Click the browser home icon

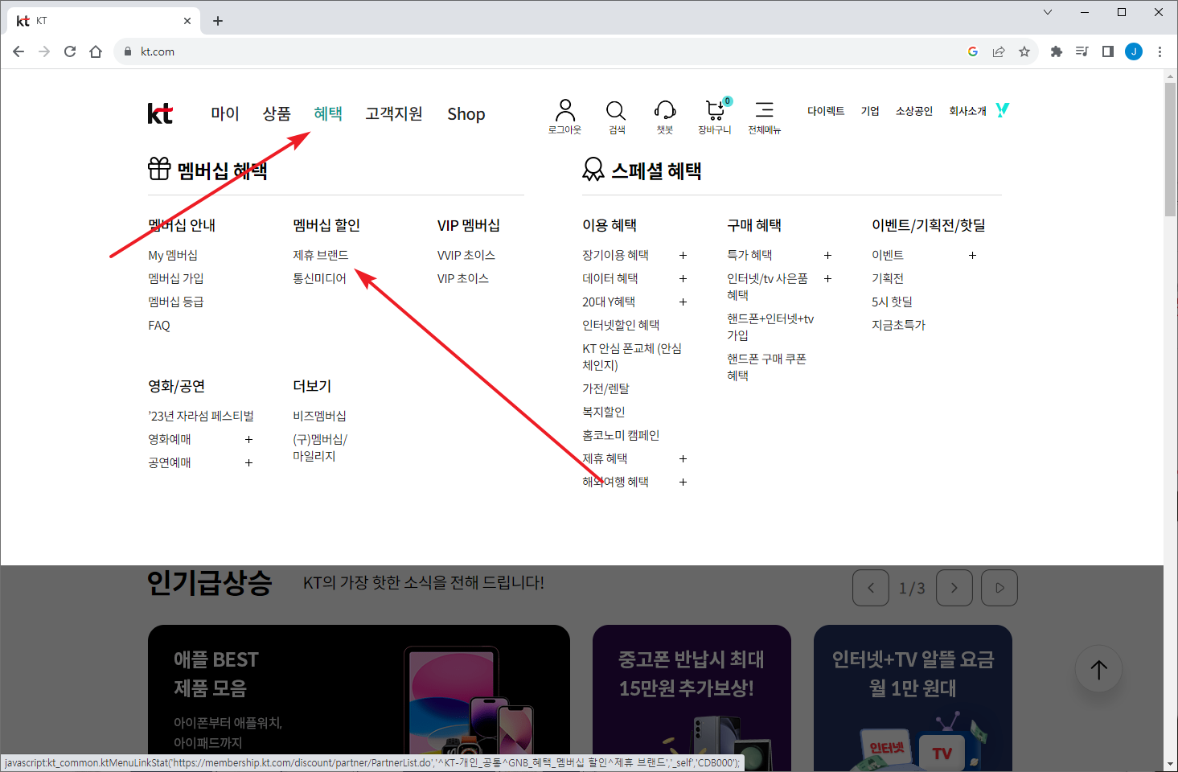(x=96, y=51)
